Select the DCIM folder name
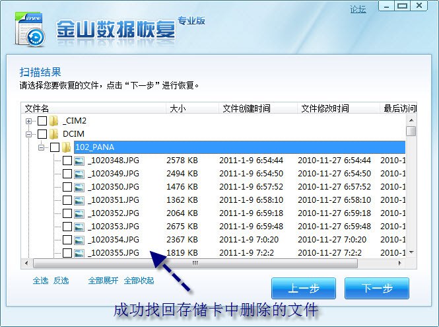Image resolution: width=439 pixels, height=327 pixels. coord(73,134)
